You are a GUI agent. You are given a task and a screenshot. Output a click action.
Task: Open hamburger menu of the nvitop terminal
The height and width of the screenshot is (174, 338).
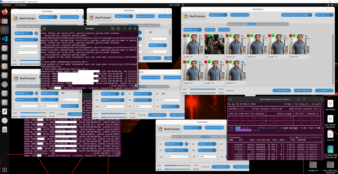[304, 99]
